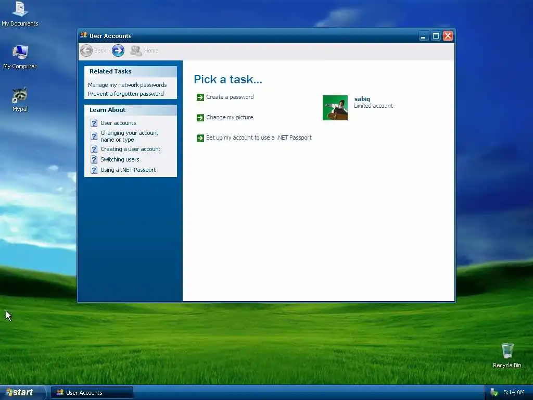This screenshot has height=400, width=533.
Task: Click User Accounts taskbar button
Action: (x=92, y=393)
